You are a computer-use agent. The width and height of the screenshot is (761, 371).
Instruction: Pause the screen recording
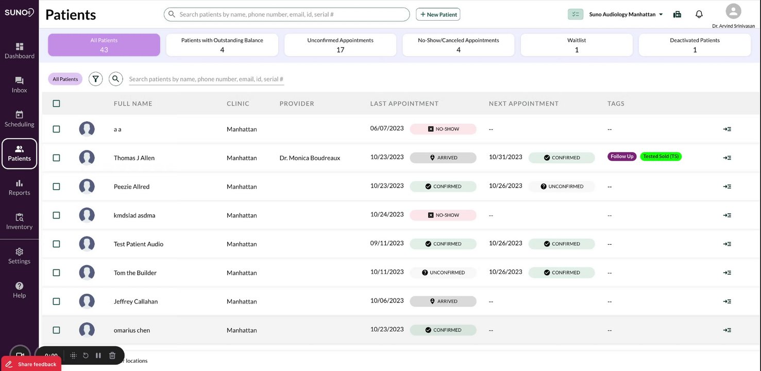[98, 356]
